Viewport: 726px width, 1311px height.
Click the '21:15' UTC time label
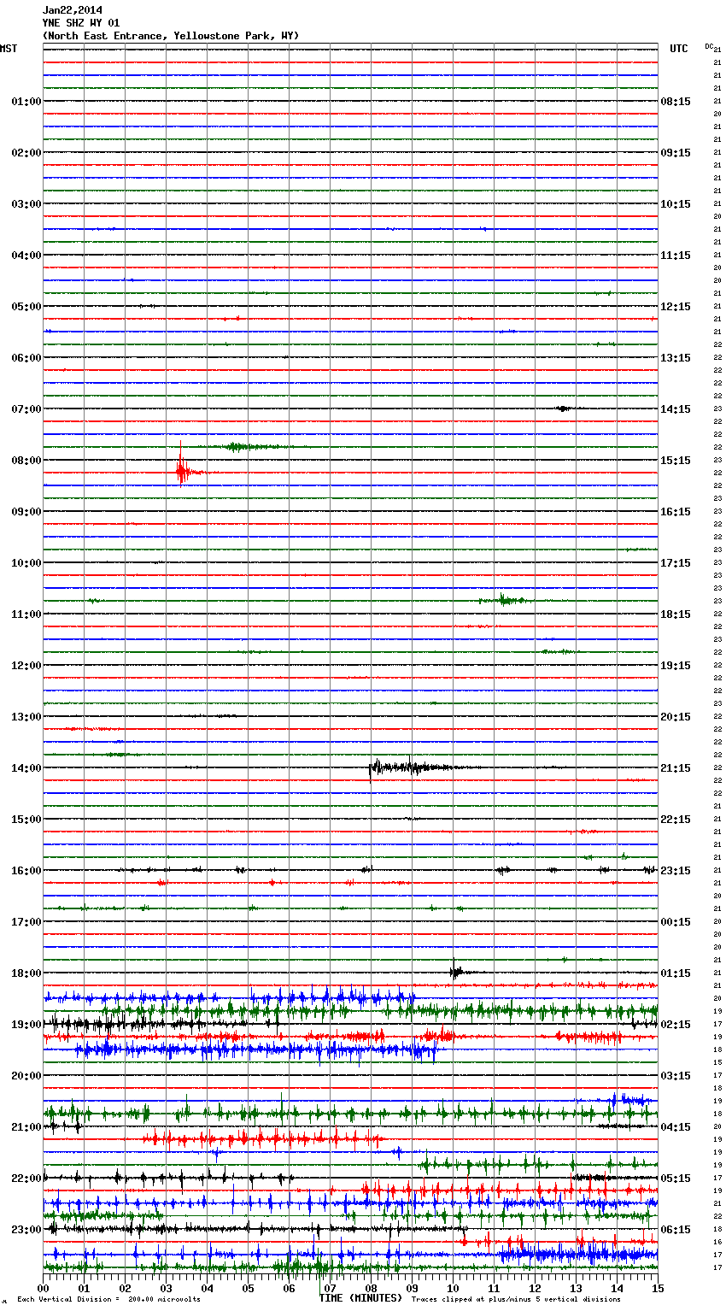coord(676,768)
